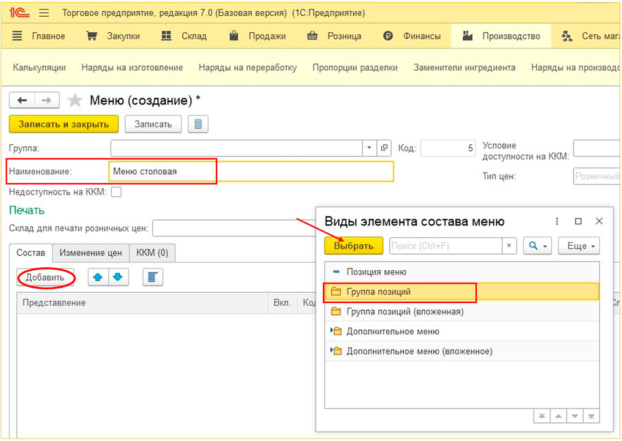Open the magnifier search dropdown

537,246
